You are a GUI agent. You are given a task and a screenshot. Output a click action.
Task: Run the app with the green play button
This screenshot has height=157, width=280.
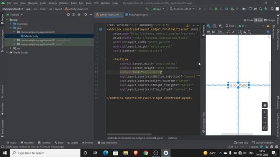click(200, 9)
